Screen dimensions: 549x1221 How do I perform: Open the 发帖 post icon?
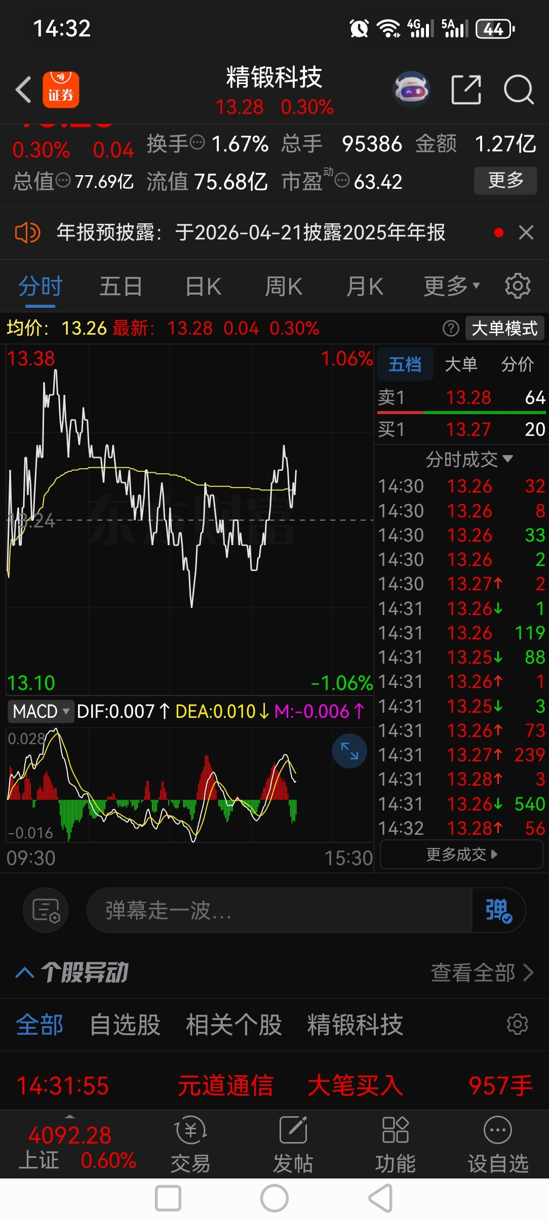(x=293, y=1145)
